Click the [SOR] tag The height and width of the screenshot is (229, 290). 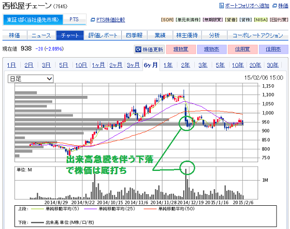click(167, 20)
